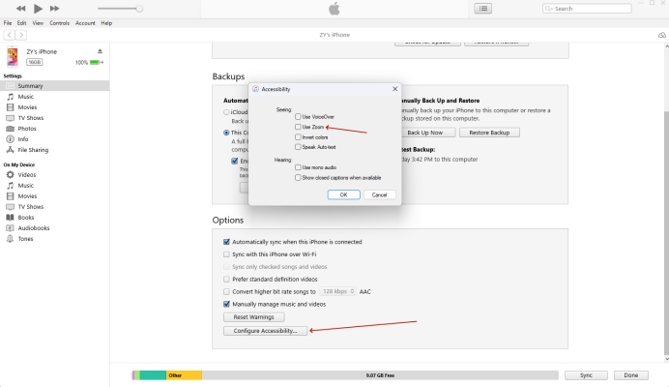Open the Help menu
Image resolution: width=669 pixels, height=387 pixels.
(x=106, y=23)
